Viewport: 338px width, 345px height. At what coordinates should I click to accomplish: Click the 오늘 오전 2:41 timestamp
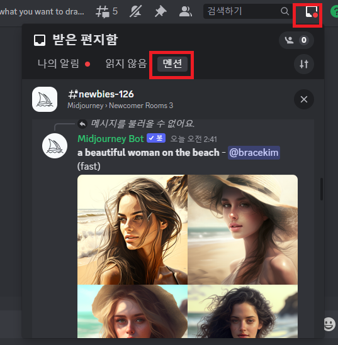(x=194, y=139)
